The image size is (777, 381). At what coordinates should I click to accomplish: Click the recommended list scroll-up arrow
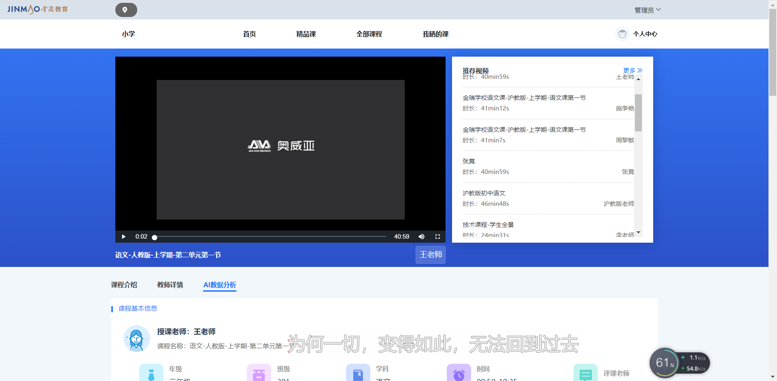(x=638, y=79)
